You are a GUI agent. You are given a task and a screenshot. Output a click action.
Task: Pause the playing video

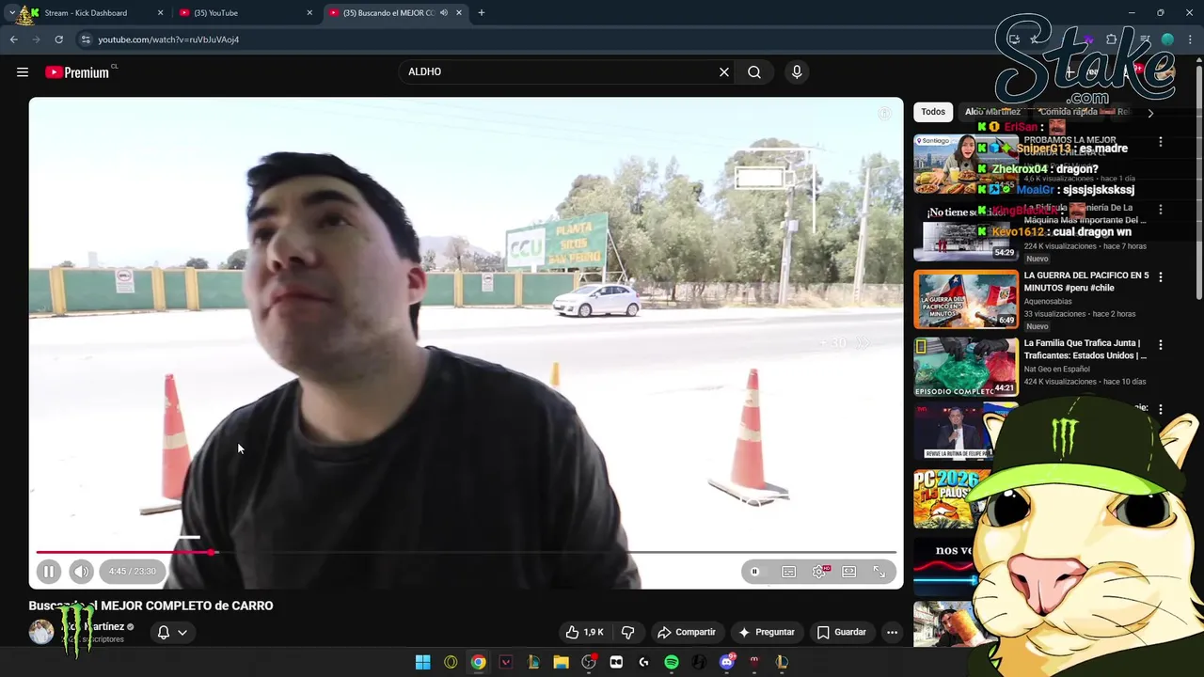(49, 571)
